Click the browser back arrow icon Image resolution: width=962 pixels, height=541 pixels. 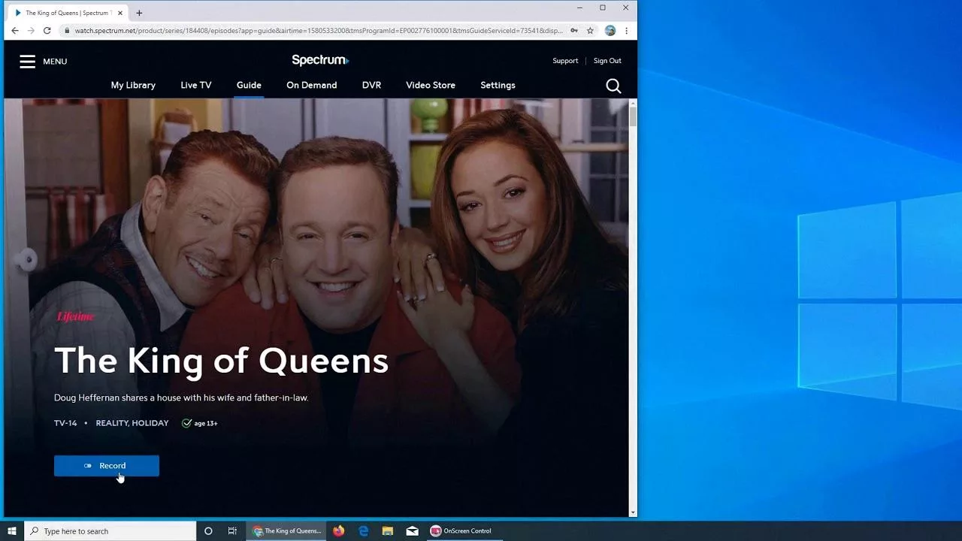pos(15,31)
